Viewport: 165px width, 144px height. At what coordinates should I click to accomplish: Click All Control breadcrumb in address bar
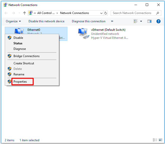[x=46, y=13]
